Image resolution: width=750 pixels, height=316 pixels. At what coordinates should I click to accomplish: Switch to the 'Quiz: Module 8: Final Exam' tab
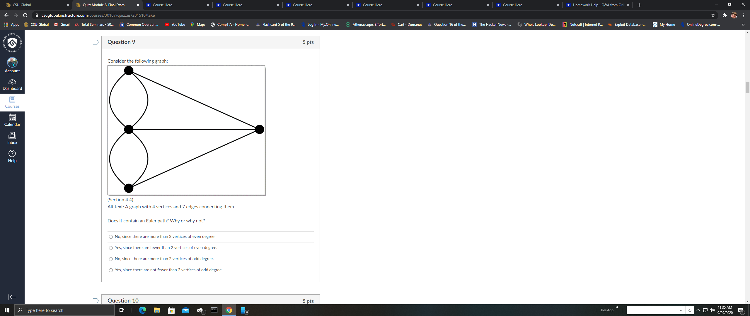[104, 5]
